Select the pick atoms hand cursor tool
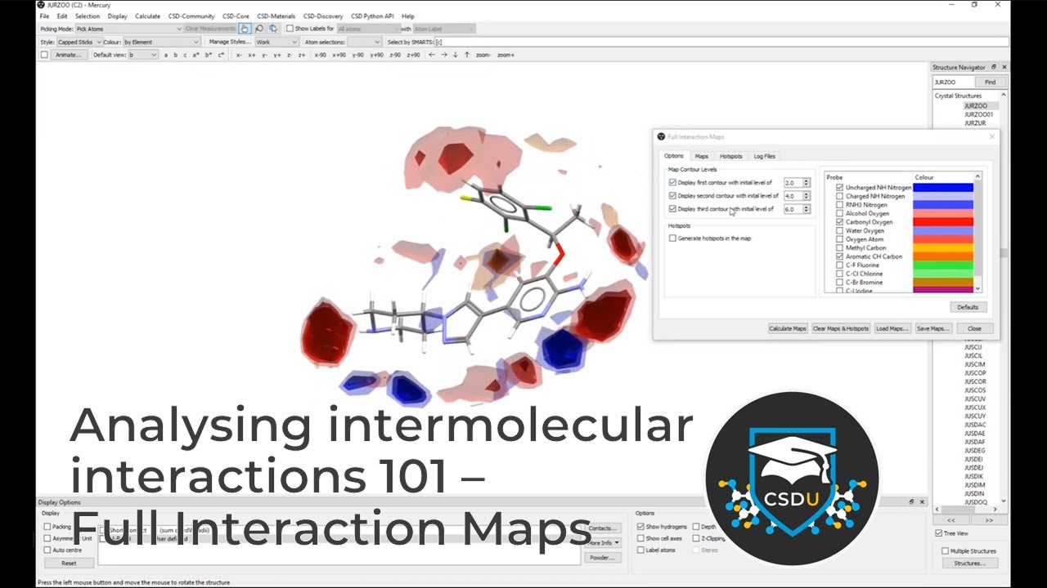This screenshot has height=588, width=1047. point(245,29)
